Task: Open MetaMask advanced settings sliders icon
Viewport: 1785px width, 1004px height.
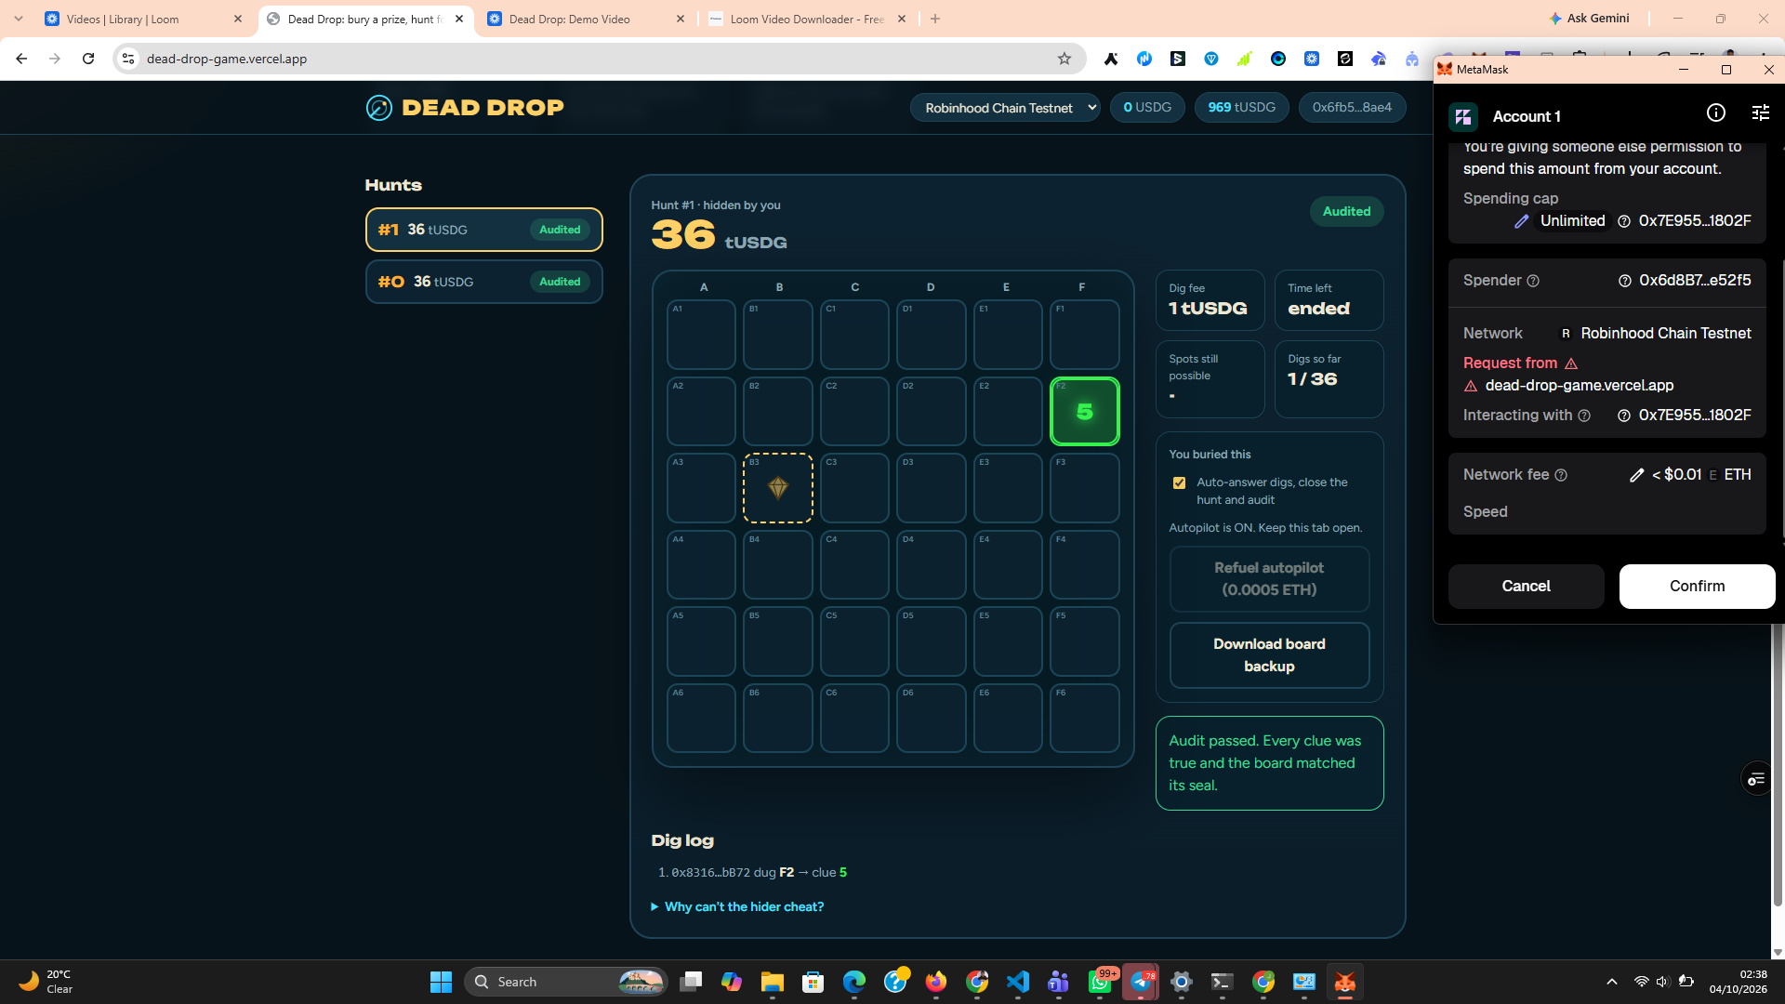Action: (x=1760, y=112)
